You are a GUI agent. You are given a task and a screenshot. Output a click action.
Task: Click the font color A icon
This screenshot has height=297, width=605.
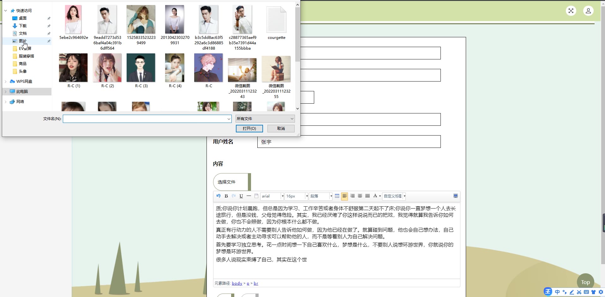(x=375, y=196)
